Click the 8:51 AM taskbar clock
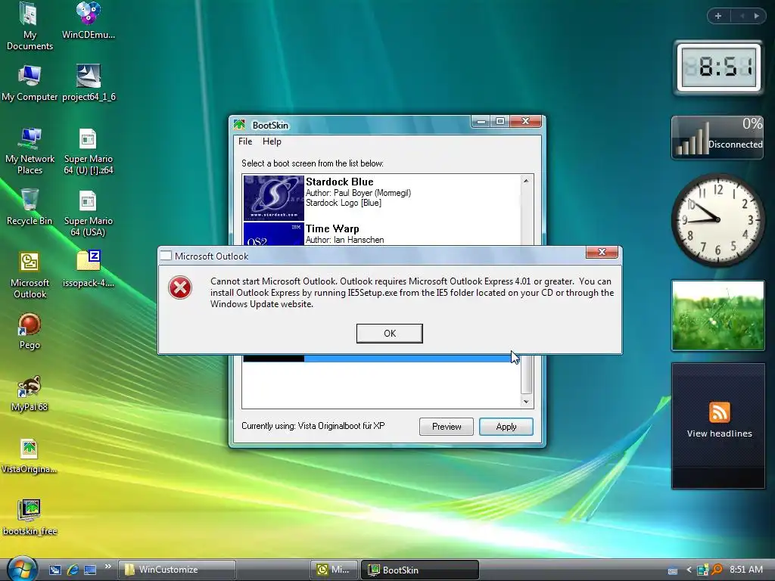The width and height of the screenshot is (775, 581). pyautogui.click(x=745, y=569)
